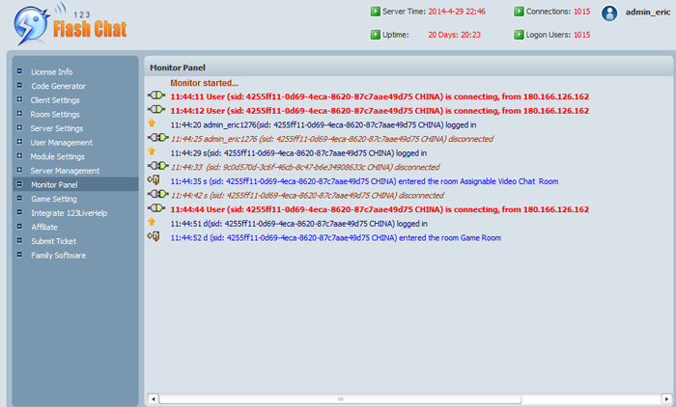Click the orange arrow icon on 11:44:20 login row
Image resolution: width=676 pixels, height=407 pixels.
152,123
